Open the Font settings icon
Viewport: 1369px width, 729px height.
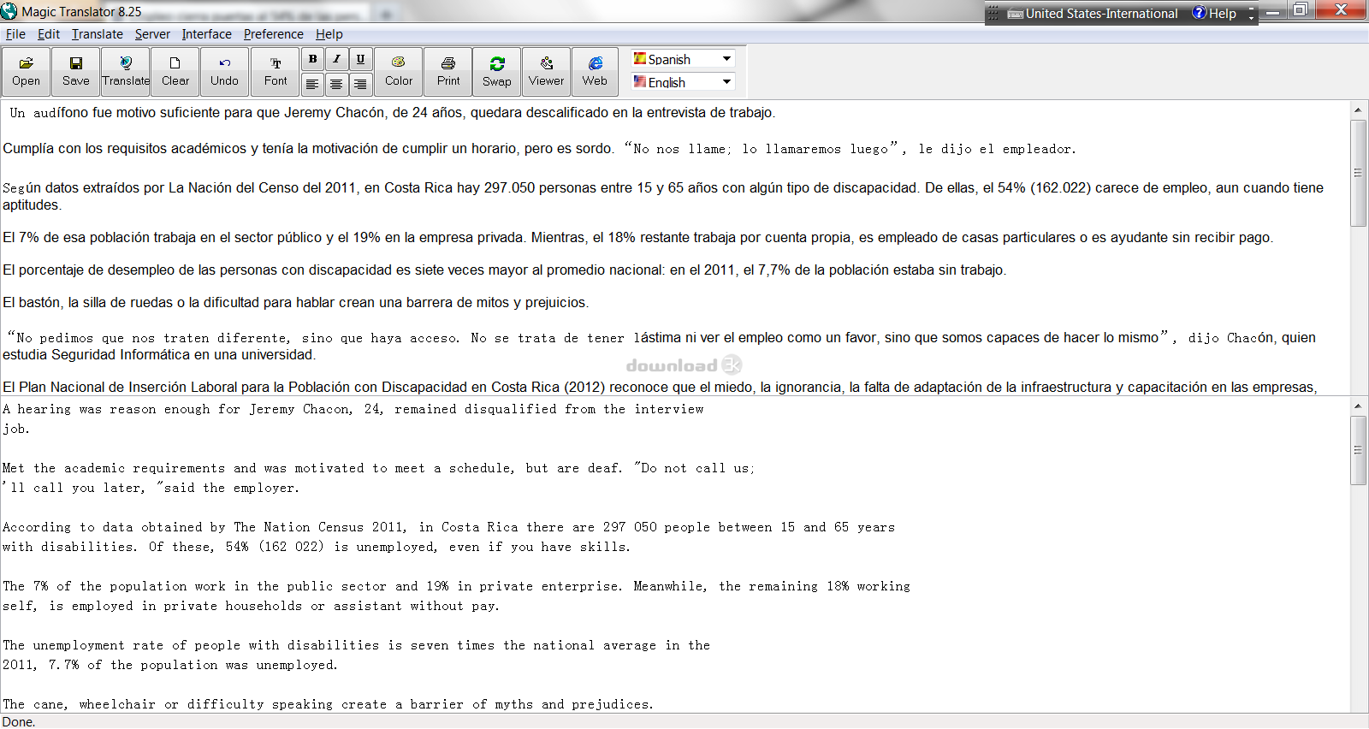[x=276, y=71]
